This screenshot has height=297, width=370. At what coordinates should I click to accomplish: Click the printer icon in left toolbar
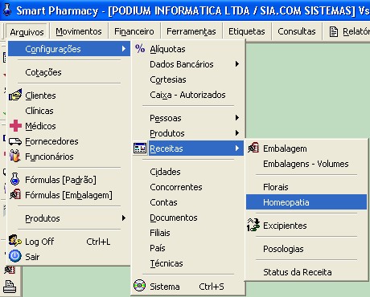tap(10, 287)
